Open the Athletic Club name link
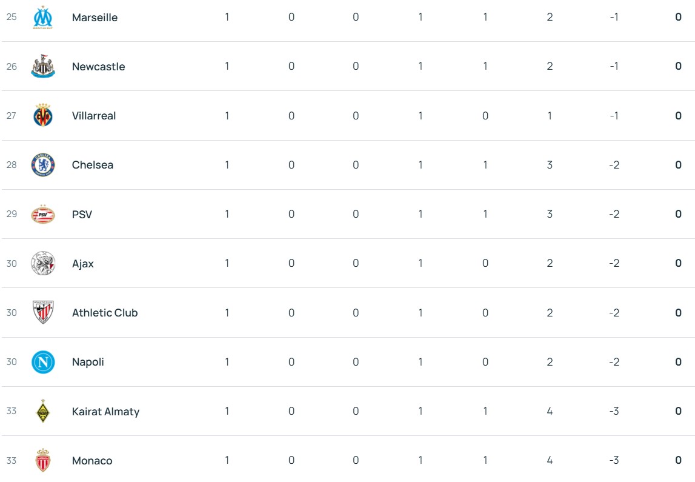 point(105,313)
